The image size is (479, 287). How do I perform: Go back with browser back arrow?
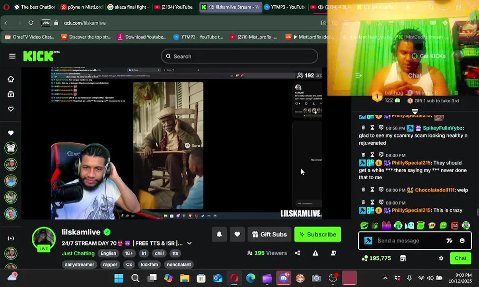coord(6,23)
